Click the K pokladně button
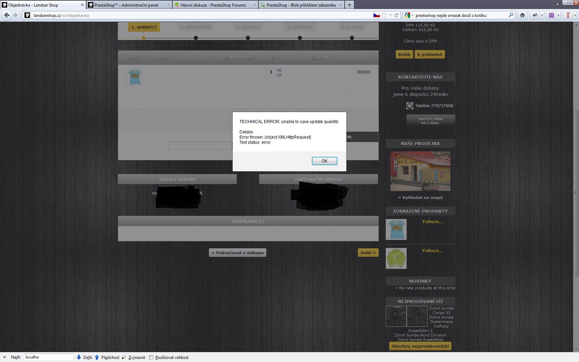This screenshot has width=579, height=362. point(429,54)
